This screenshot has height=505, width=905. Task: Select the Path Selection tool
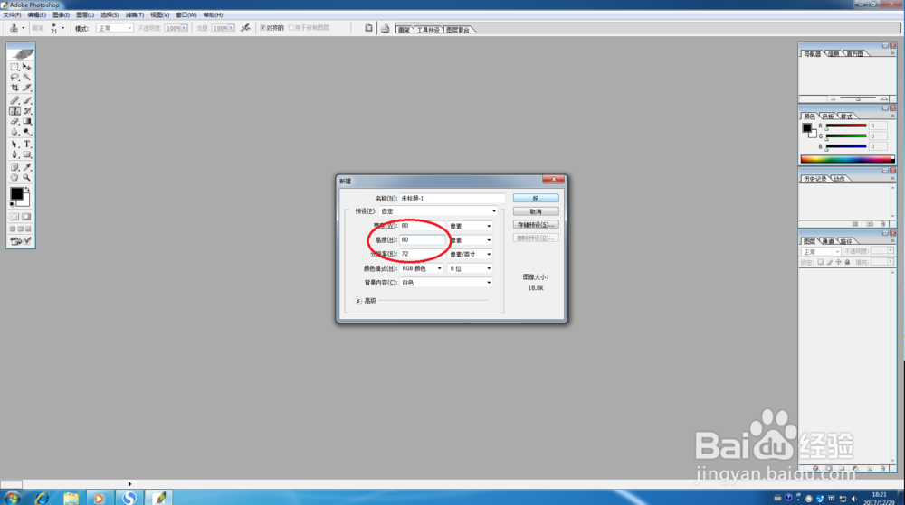point(14,144)
